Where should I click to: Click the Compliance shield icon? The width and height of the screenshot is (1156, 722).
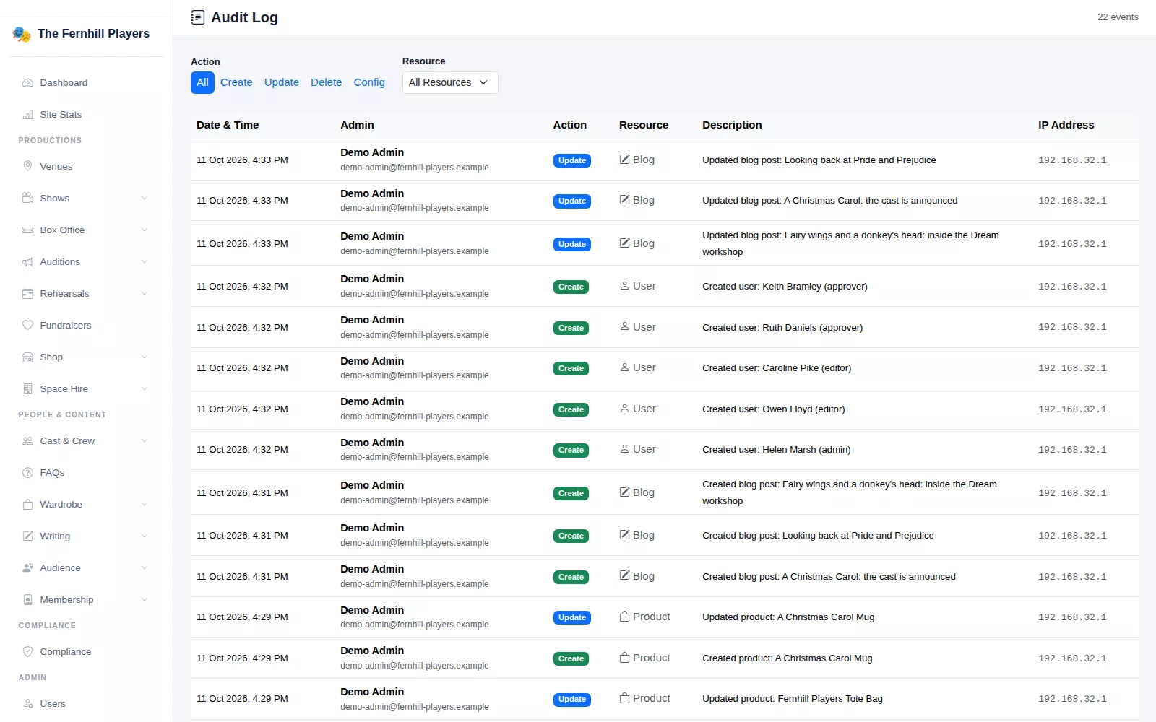[x=27, y=652]
